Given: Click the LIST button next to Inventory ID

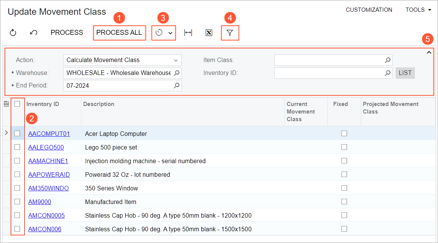Looking at the screenshot, I should pos(405,73).
